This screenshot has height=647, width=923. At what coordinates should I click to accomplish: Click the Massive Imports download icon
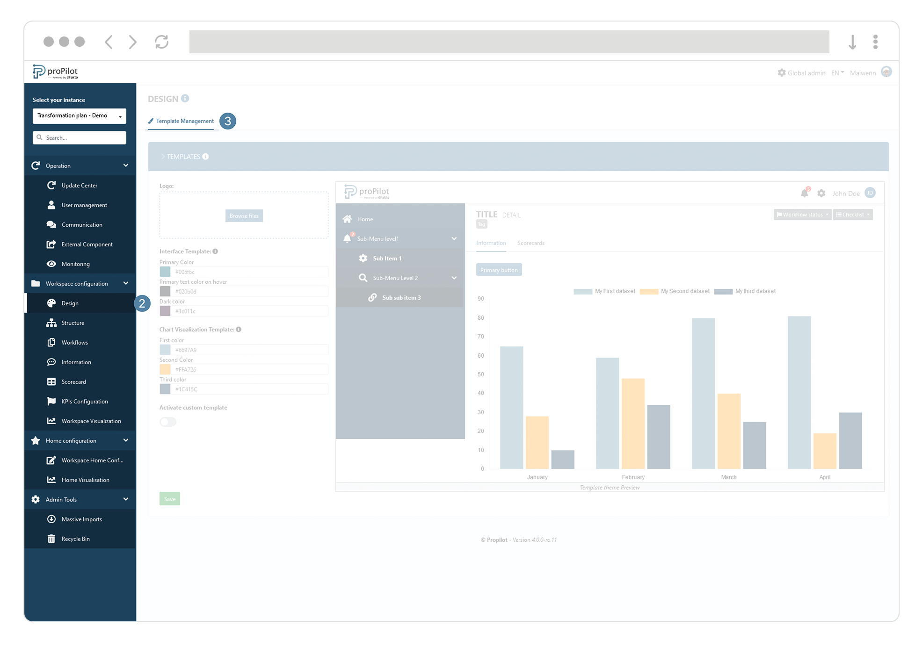pos(51,519)
